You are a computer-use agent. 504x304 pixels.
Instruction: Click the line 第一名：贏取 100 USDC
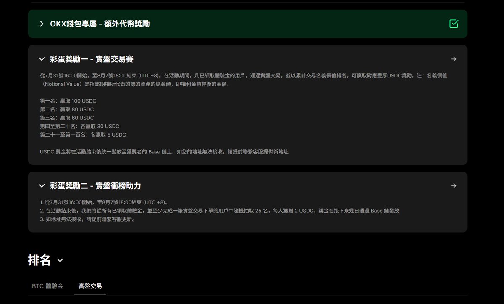(68, 101)
